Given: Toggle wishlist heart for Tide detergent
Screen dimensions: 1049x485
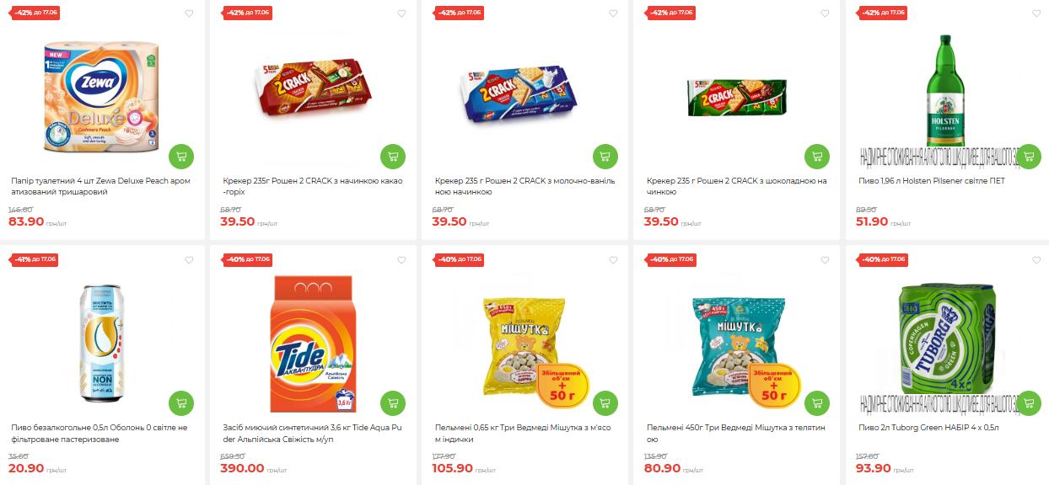Looking at the screenshot, I should [401, 260].
